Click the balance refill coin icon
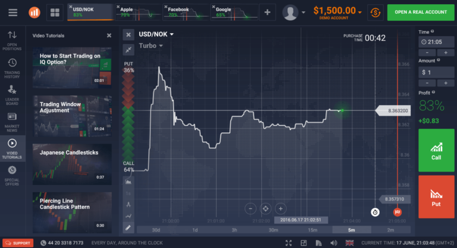The width and height of the screenshot is (457, 248). point(375,12)
